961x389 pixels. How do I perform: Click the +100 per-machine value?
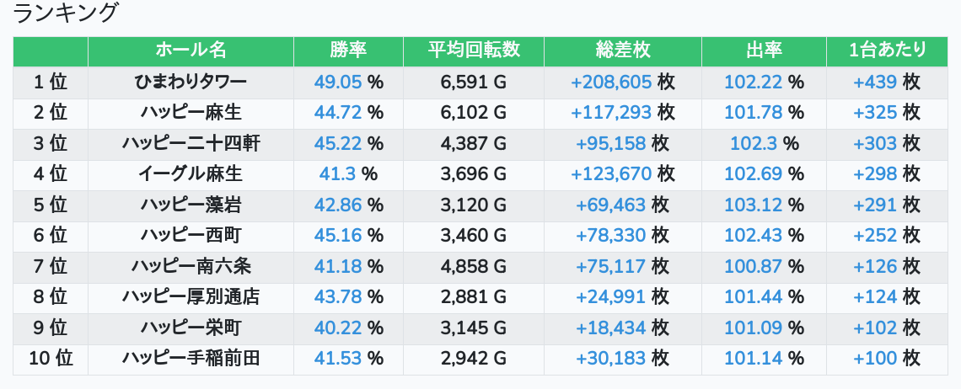click(875, 359)
